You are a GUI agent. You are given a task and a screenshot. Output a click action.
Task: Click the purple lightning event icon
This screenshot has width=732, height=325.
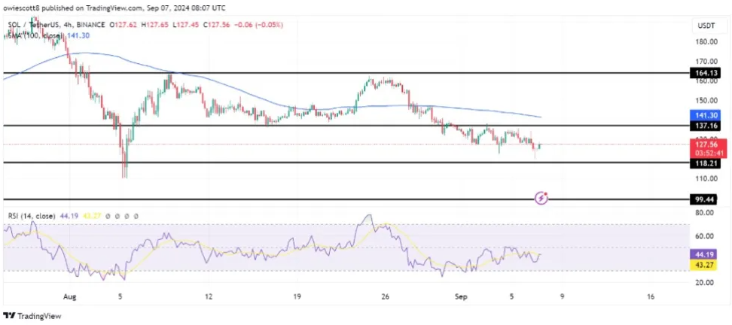pos(541,198)
